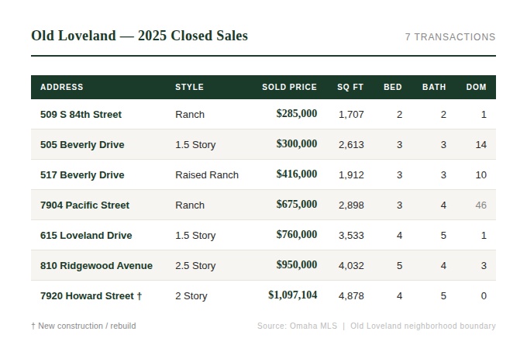Click the Raised Ranch style cell
The height and width of the screenshot is (352, 527).
coord(207,175)
